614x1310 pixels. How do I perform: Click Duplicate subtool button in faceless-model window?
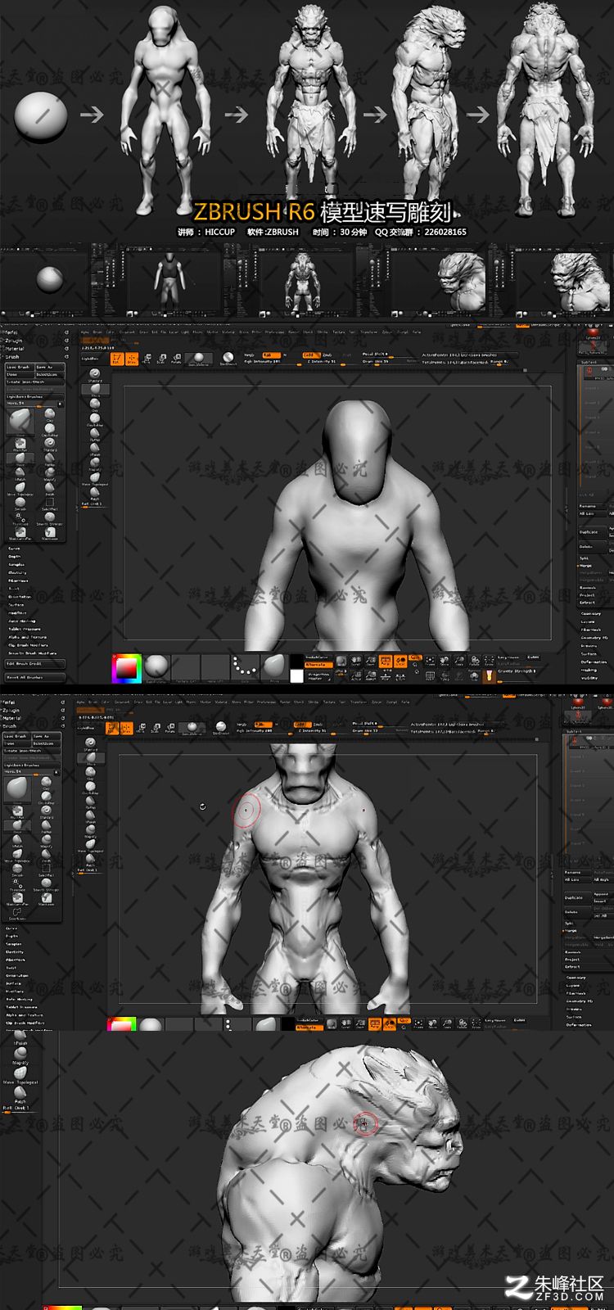(x=593, y=532)
